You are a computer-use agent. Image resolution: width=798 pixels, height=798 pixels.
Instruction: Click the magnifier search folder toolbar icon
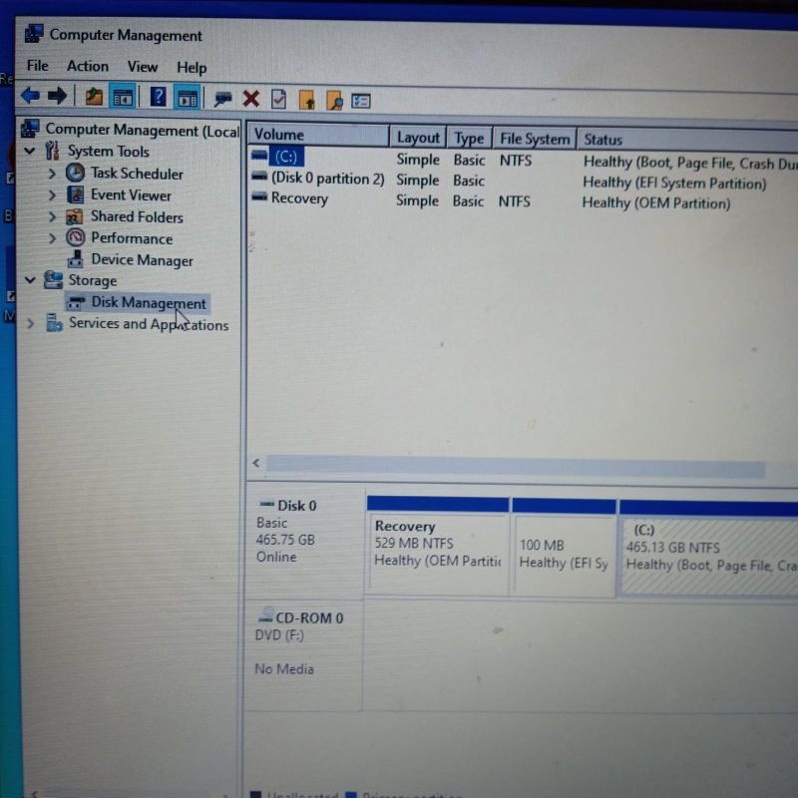click(x=335, y=100)
